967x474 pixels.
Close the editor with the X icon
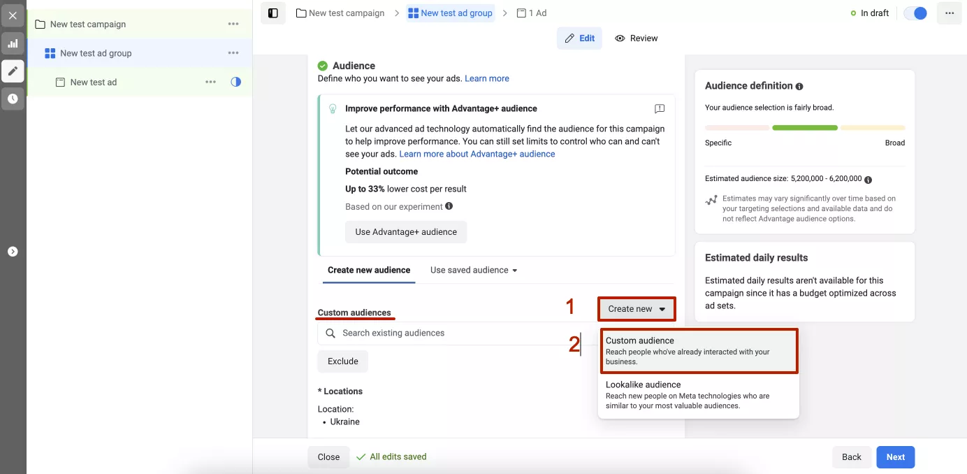(13, 15)
